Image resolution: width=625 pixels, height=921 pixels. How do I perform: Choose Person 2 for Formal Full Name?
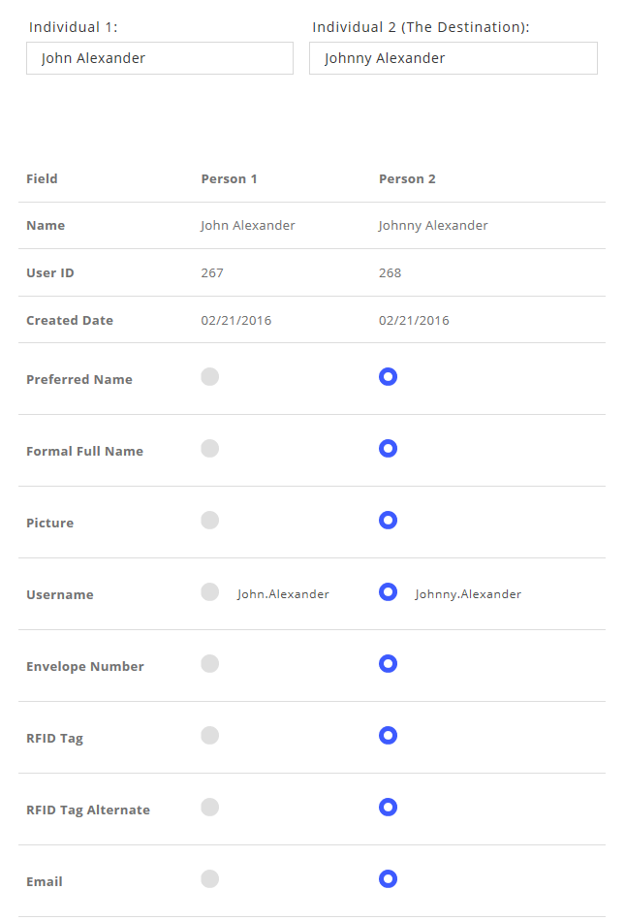(388, 449)
